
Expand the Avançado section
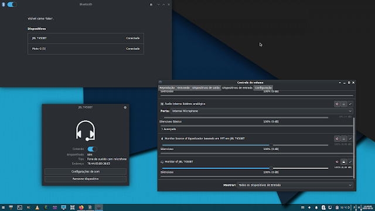(169, 129)
